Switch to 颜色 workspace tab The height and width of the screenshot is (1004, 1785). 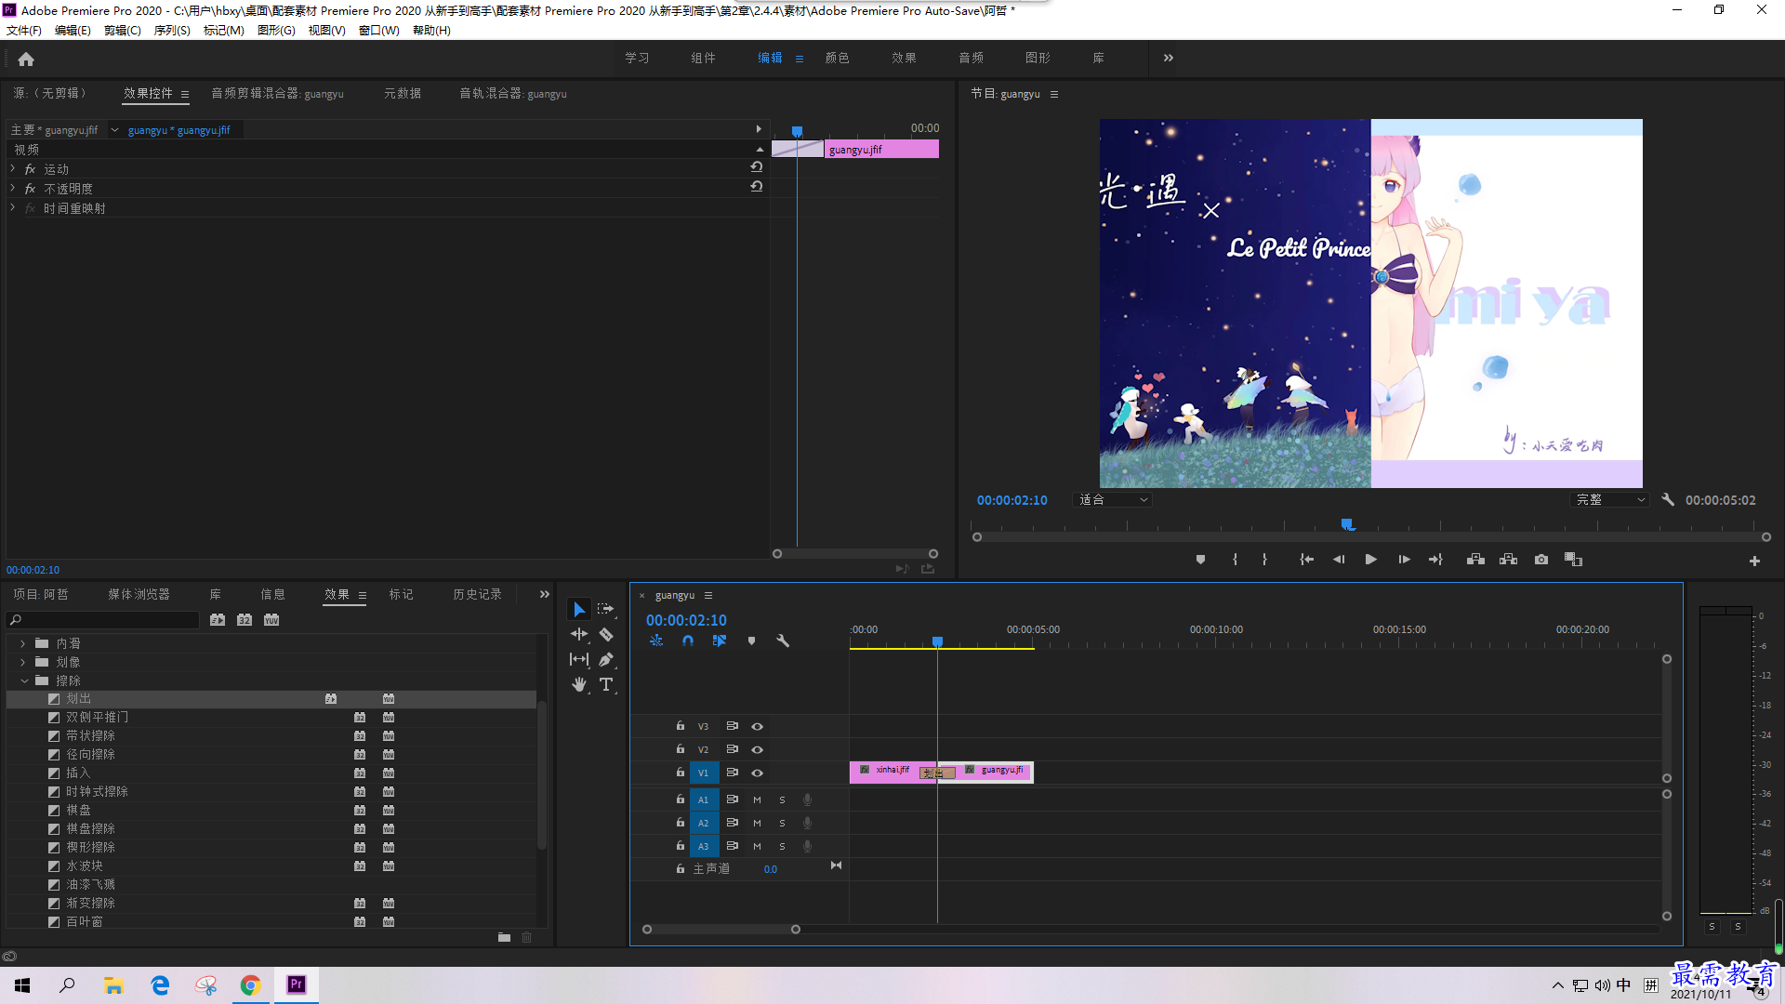point(837,58)
